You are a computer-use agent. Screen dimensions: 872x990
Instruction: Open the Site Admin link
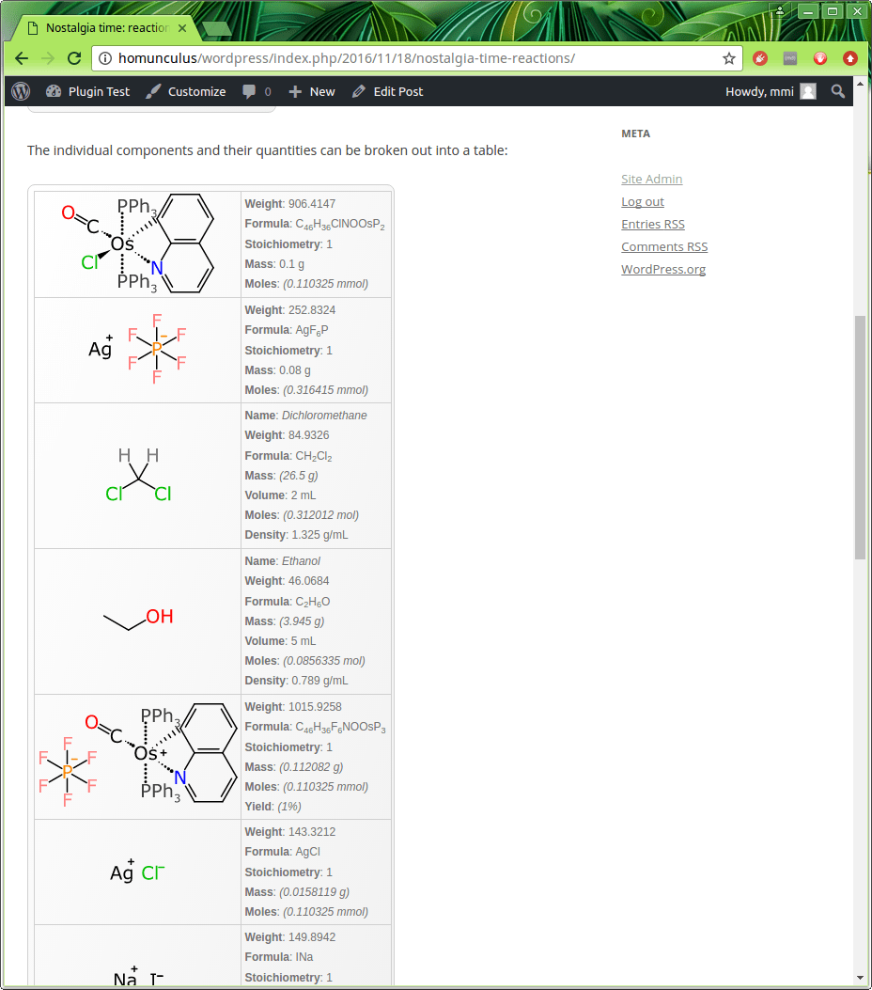click(651, 179)
